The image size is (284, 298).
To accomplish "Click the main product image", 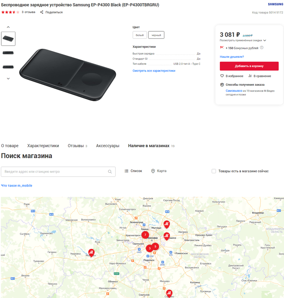I will [x=68, y=75].
